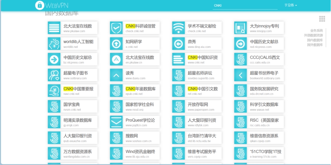The width and height of the screenshot is (331, 165).
Task: Open 人大复印报刊资 at ipub.exuezhe.com
Action: (73, 138)
